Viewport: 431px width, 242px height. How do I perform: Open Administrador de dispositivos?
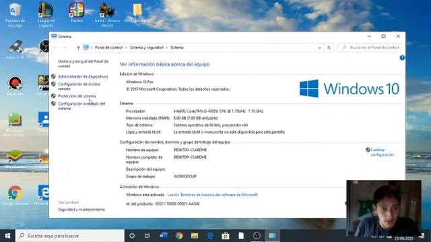83,77
